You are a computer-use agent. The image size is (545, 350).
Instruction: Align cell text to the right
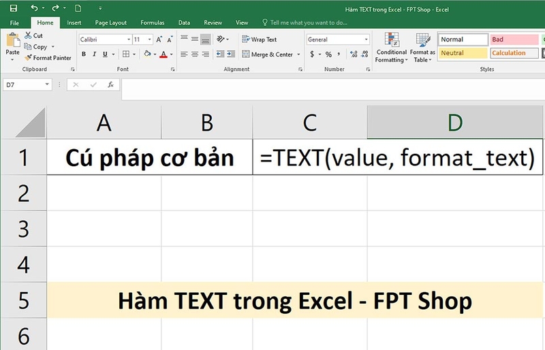(x=206, y=54)
